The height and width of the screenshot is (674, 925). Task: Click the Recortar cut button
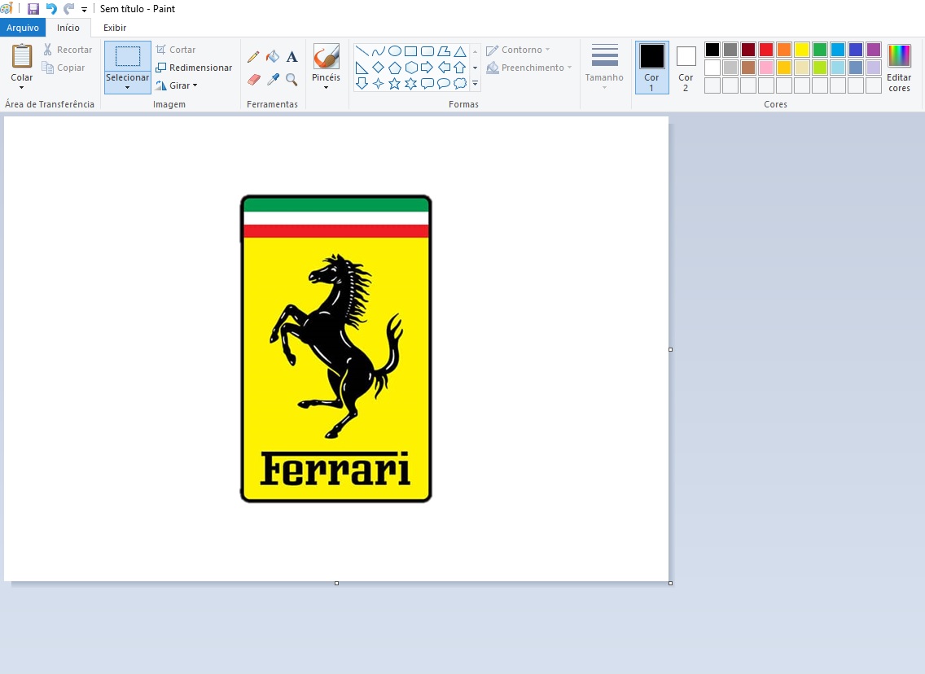coord(68,50)
